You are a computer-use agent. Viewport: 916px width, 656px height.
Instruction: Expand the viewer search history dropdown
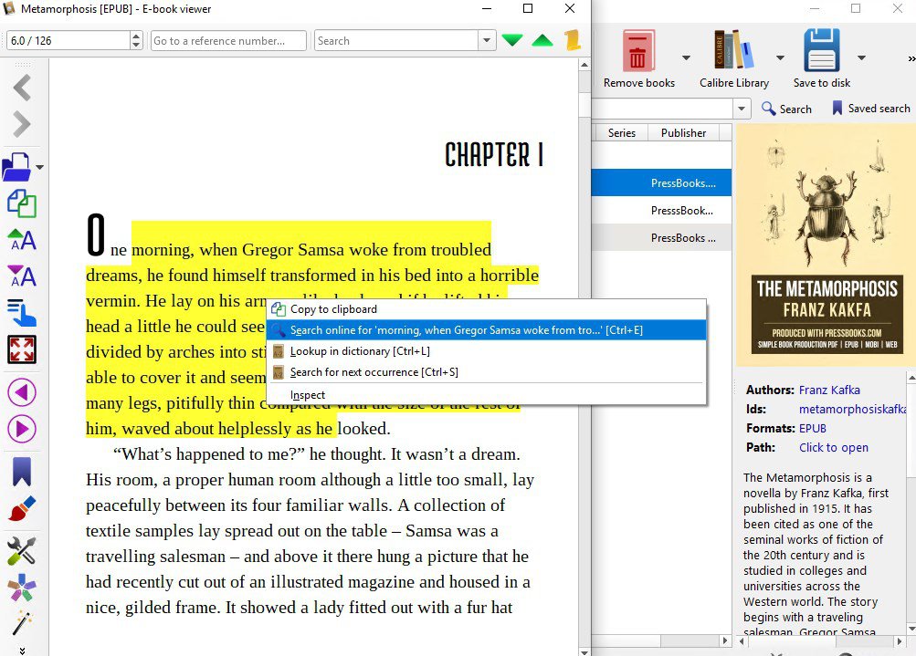[x=486, y=41]
